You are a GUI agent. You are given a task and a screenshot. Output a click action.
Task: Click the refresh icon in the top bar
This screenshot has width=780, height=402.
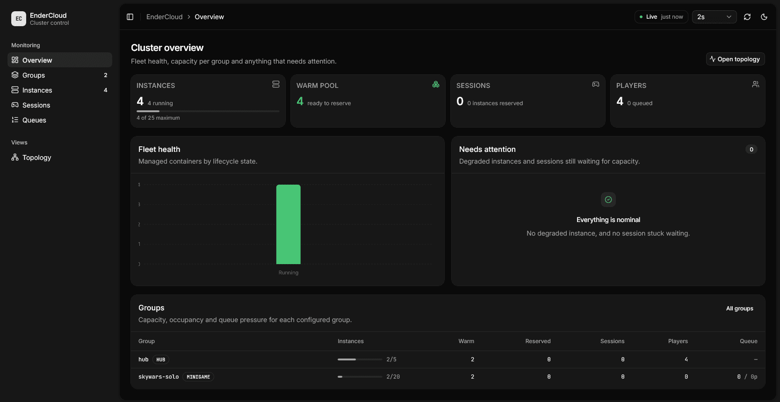[747, 17]
